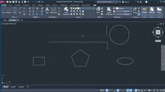Open the layer name dropdown list
165x92 pixels.
[x=94, y=8]
